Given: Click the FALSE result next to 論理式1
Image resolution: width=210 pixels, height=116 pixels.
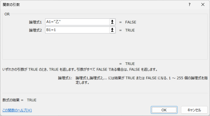Looking at the screenshot, I should tap(131, 22).
